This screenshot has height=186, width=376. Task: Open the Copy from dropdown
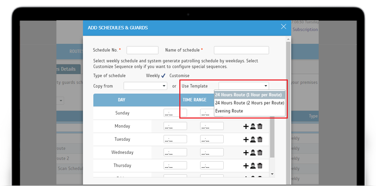click(x=145, y=86)
